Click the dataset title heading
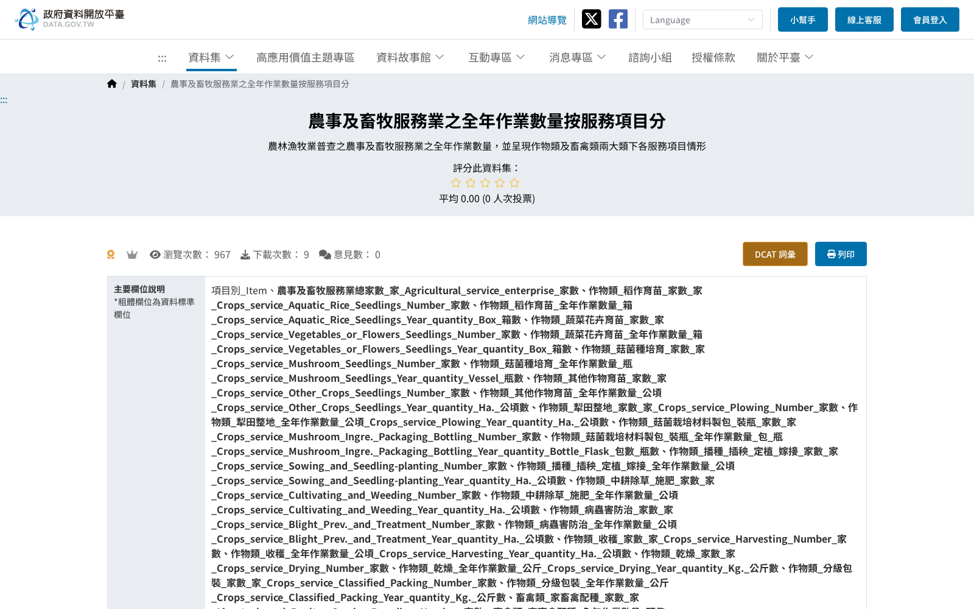This screenshot has height=609, width=974. 487,121
